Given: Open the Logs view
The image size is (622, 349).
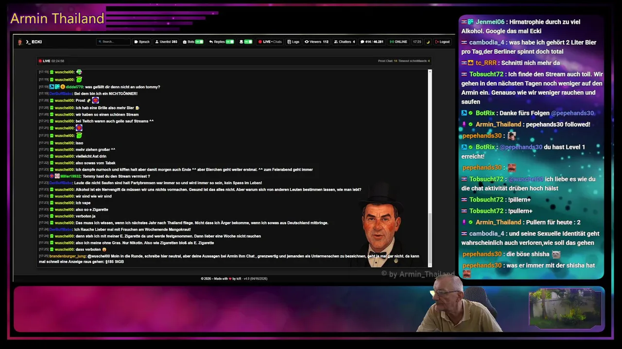Looking at the screenshot, I should click(x=294, y=42).
